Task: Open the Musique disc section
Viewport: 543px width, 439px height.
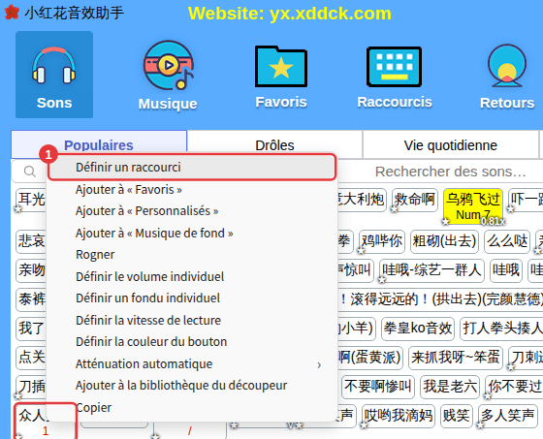Action: pyautogui.click(x=168, y=76)
